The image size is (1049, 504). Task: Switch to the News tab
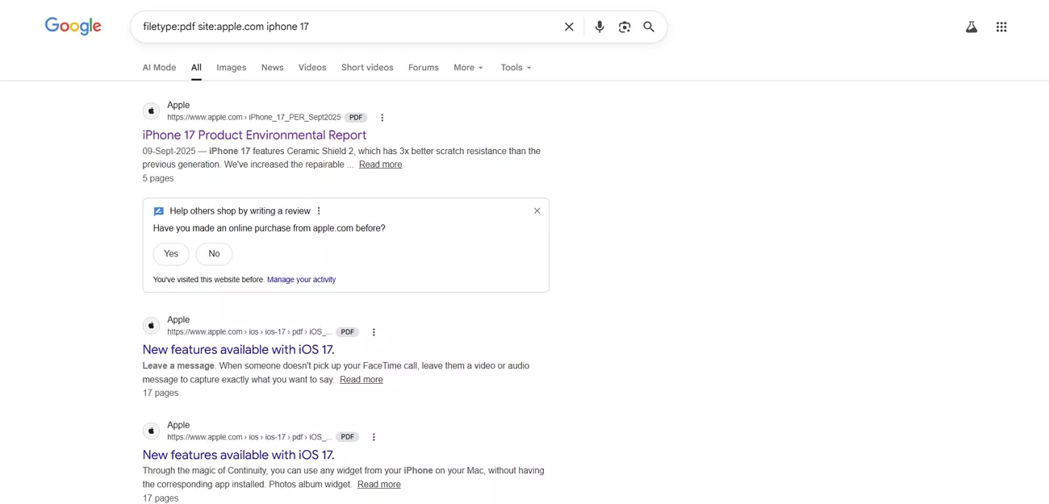coord(272,67)
